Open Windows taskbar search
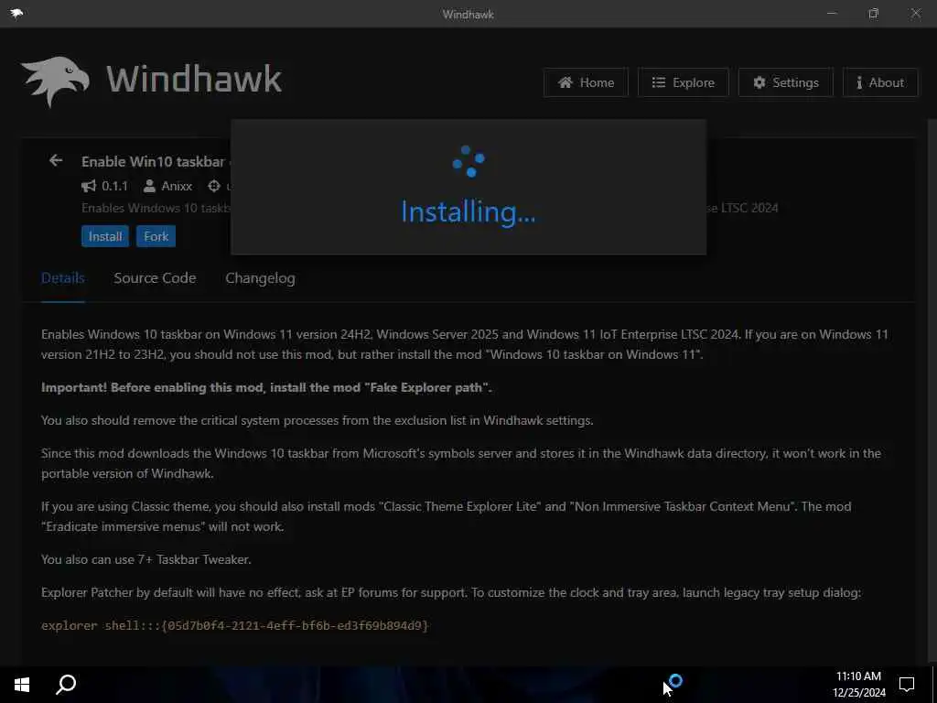The height and width of the screenshot is (703, 937). pyautogui.click(x=66, y=685)
